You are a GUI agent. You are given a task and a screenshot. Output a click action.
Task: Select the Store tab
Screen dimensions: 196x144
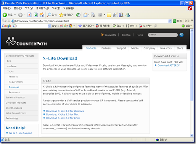click(x=180, y=48)
